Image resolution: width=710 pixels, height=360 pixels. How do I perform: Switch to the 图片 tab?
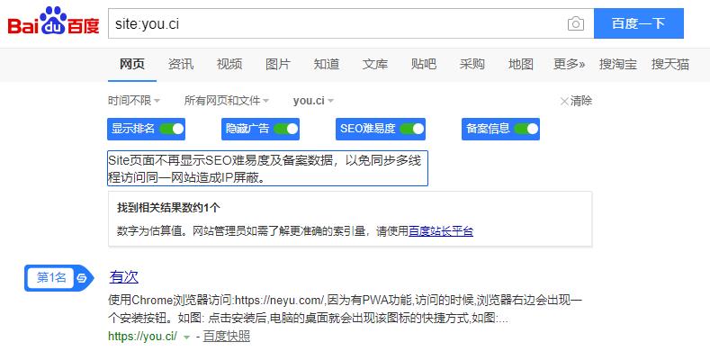point(277,64)
